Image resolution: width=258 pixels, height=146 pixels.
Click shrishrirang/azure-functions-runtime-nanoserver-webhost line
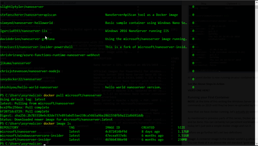pos(50,55)
